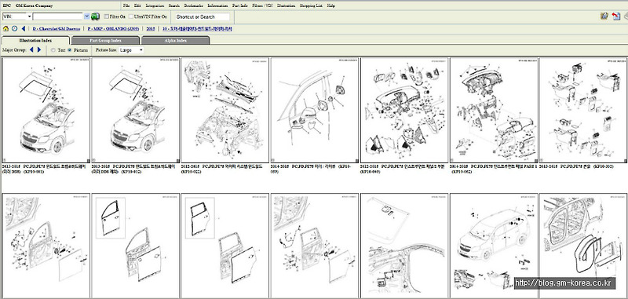
Task: Go to previous Major Group arrow
Action: (31, 50)
